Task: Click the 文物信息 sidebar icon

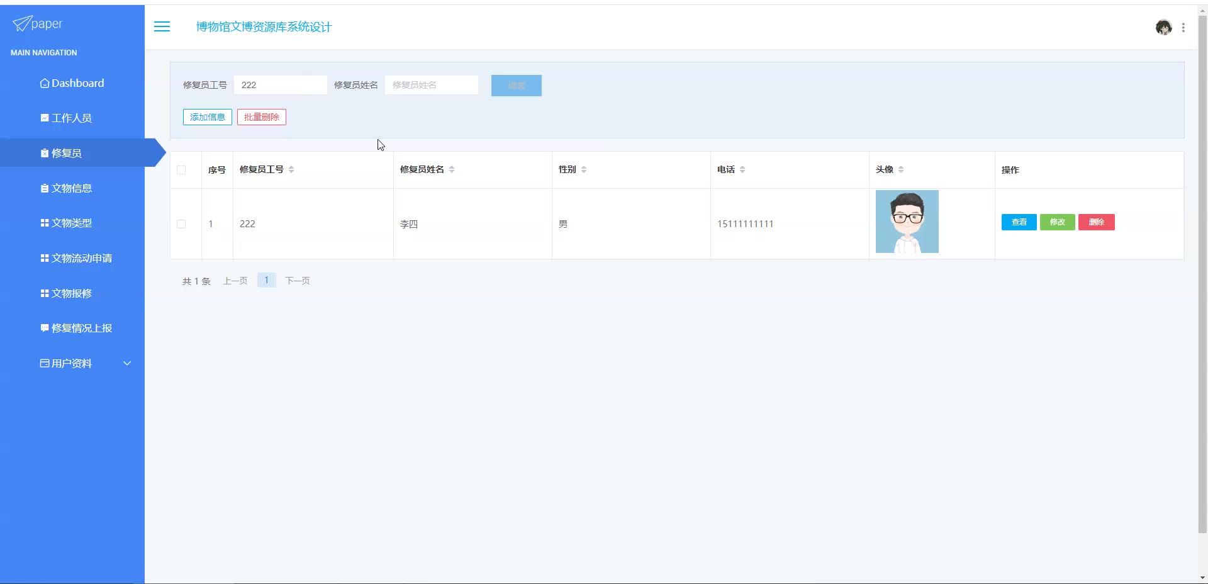Action: click(45, 188)
